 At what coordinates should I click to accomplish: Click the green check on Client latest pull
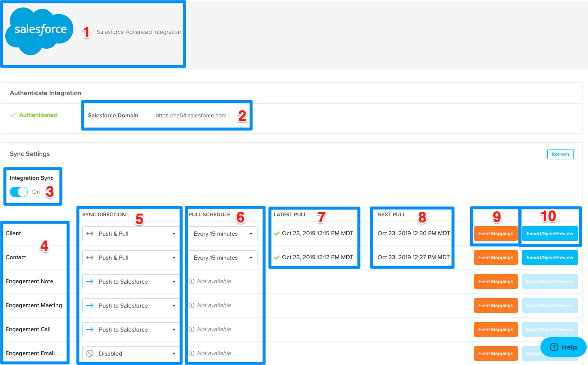coord(277,233)
